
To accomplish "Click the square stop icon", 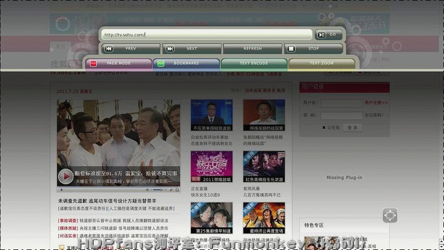I will (291, 49).
